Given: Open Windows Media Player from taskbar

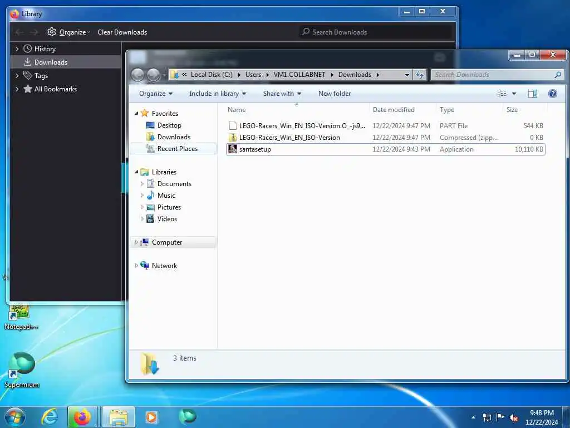Looking at the screenshot, I should 151,417.
